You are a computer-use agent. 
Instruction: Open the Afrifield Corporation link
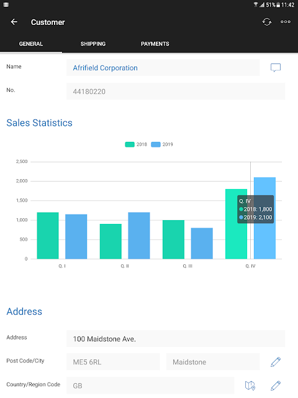tap(105, 68)
